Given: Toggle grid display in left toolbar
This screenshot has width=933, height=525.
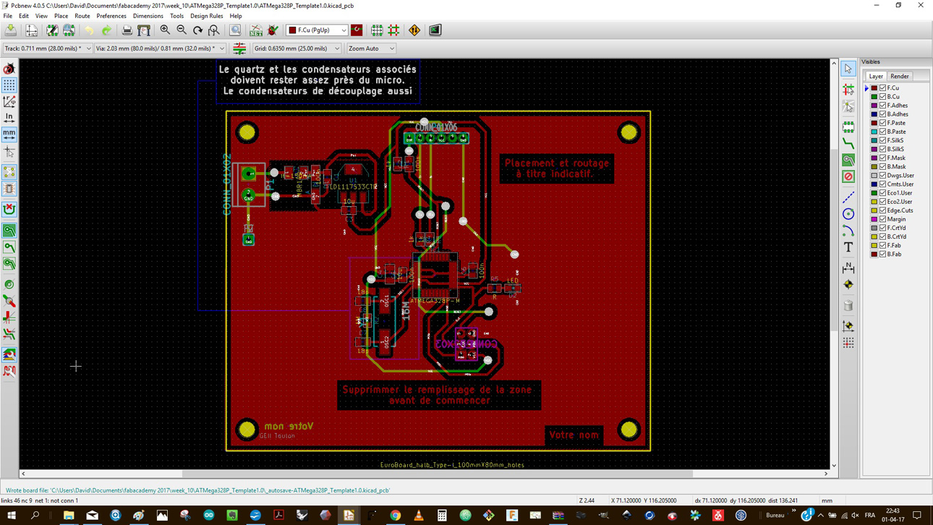Looking at the screenshot, I should pyautogui.click(x=9, y=85).
